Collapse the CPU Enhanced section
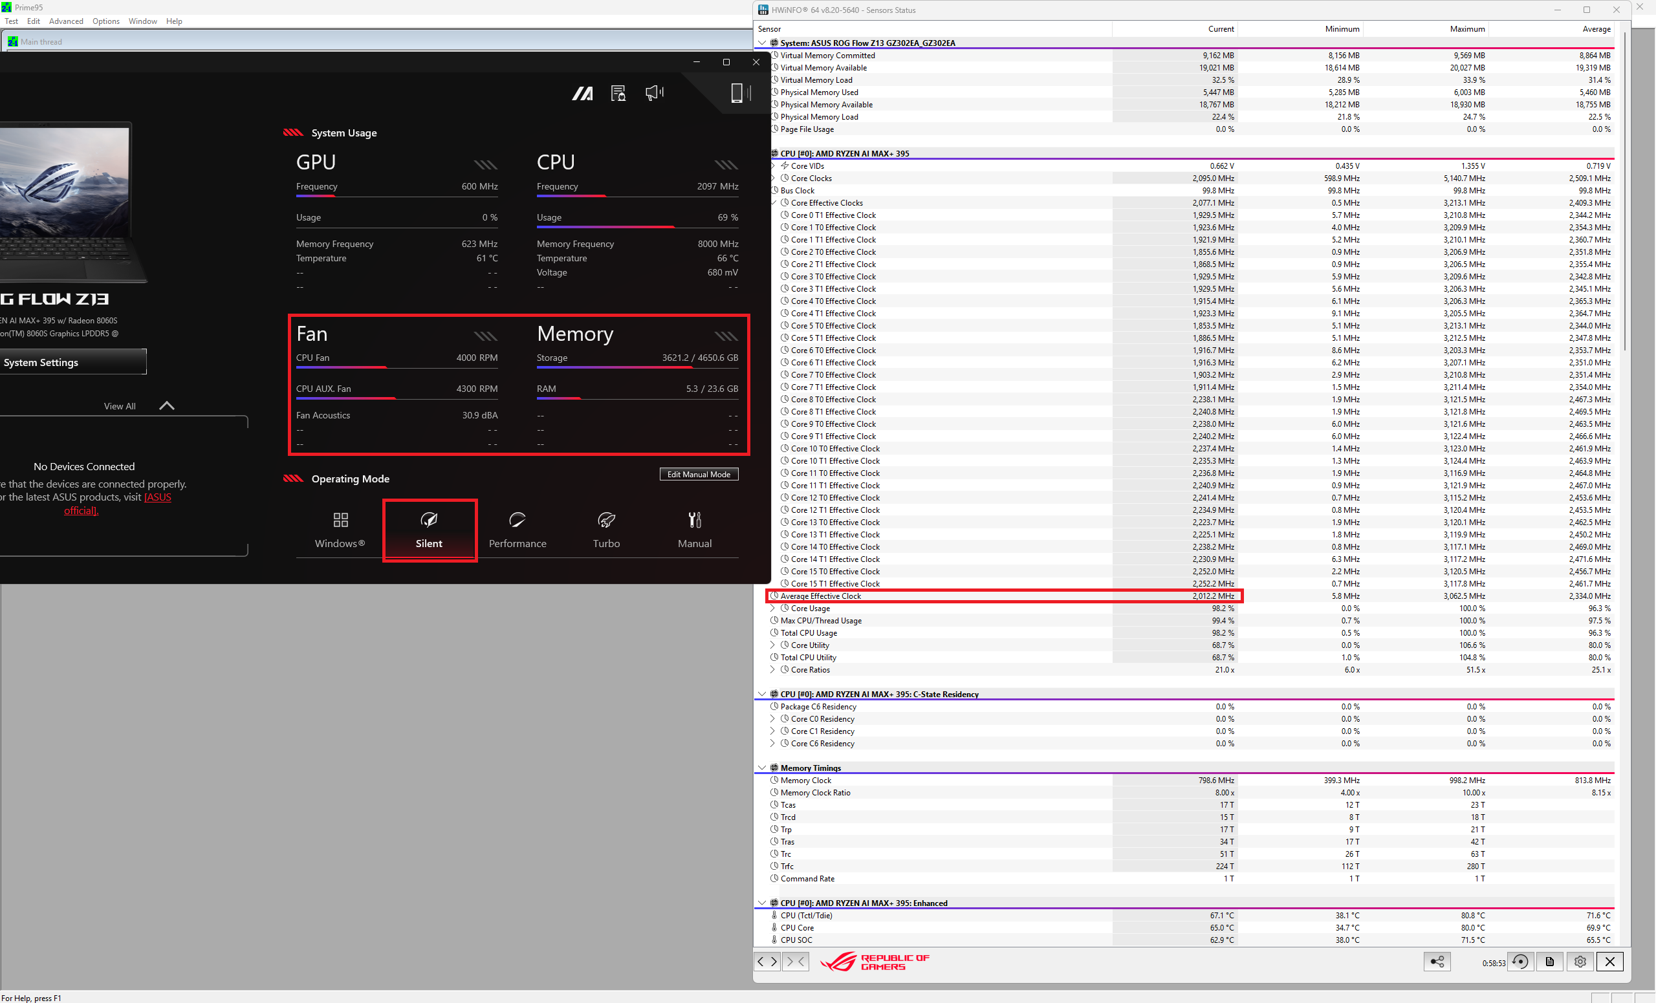 [x=761, y=903]
